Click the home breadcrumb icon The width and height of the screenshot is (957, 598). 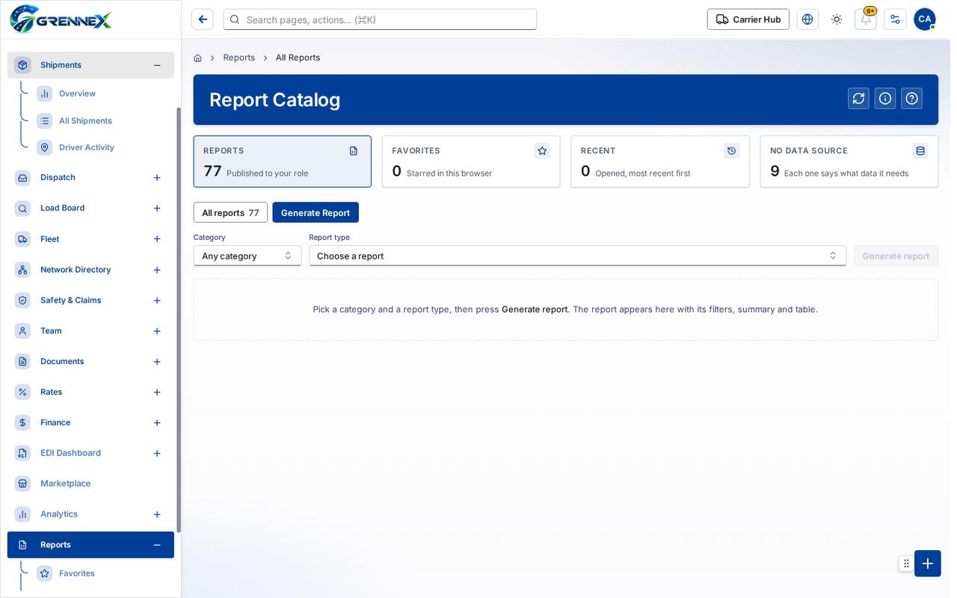tap(197, 58)
